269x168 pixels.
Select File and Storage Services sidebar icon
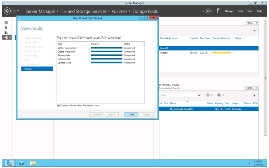tap(6, 37)
